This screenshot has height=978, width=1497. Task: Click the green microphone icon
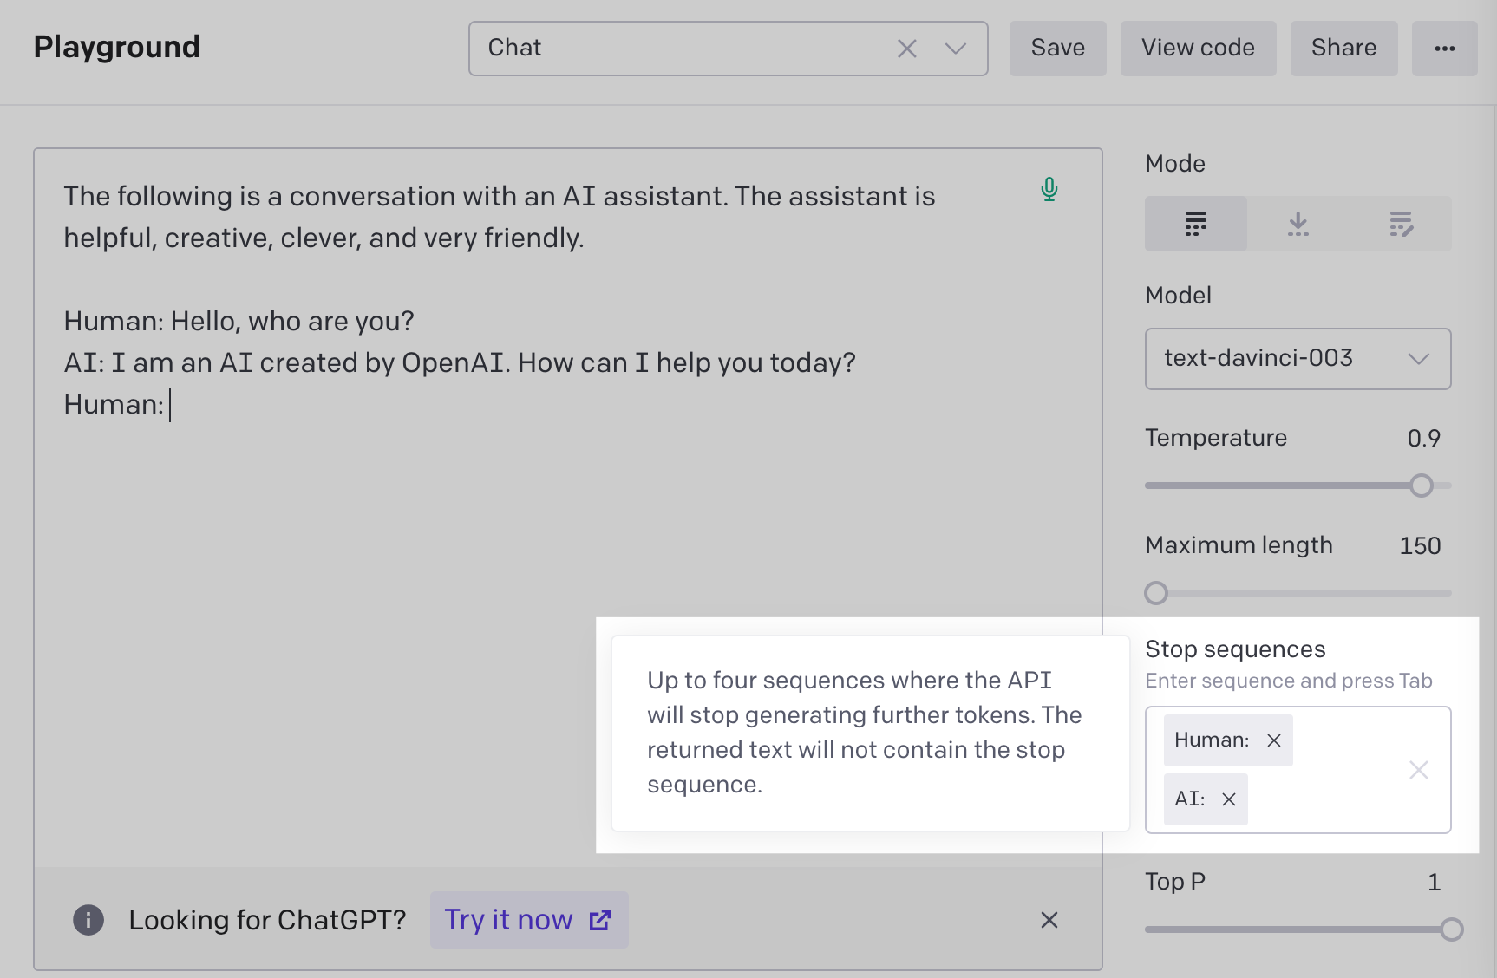[1049, 189]
